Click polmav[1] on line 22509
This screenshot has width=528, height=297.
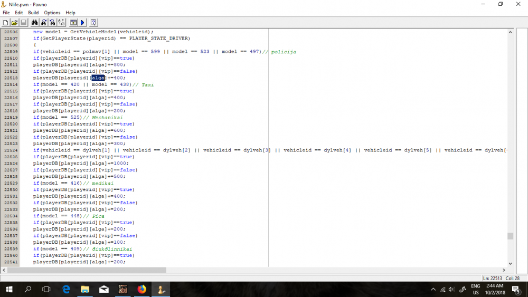[x=96, y=52]
